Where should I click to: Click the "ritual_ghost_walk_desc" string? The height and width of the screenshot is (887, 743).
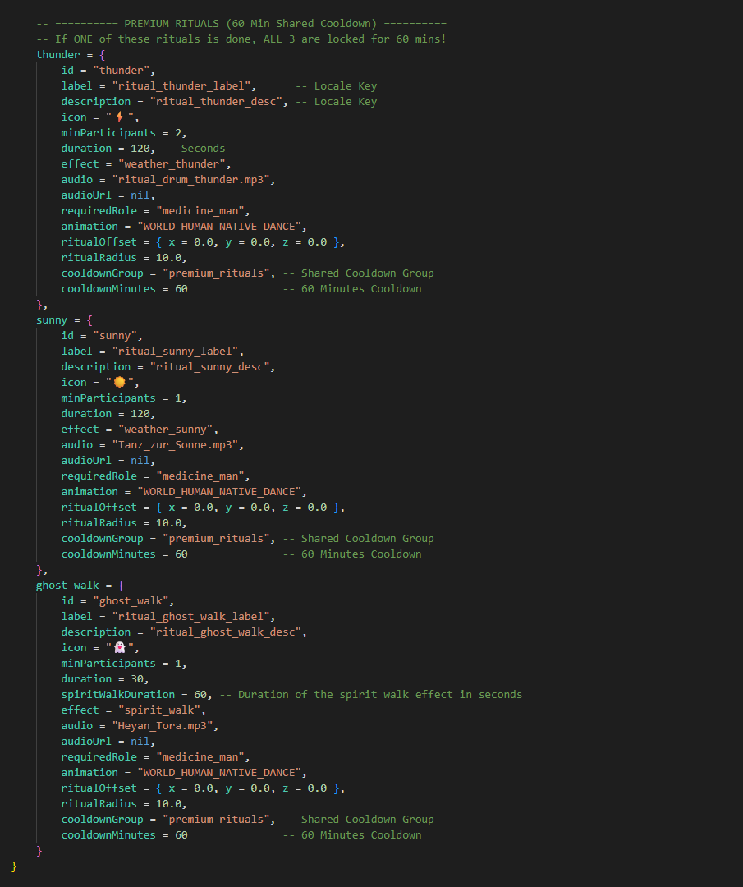[225, 632]
